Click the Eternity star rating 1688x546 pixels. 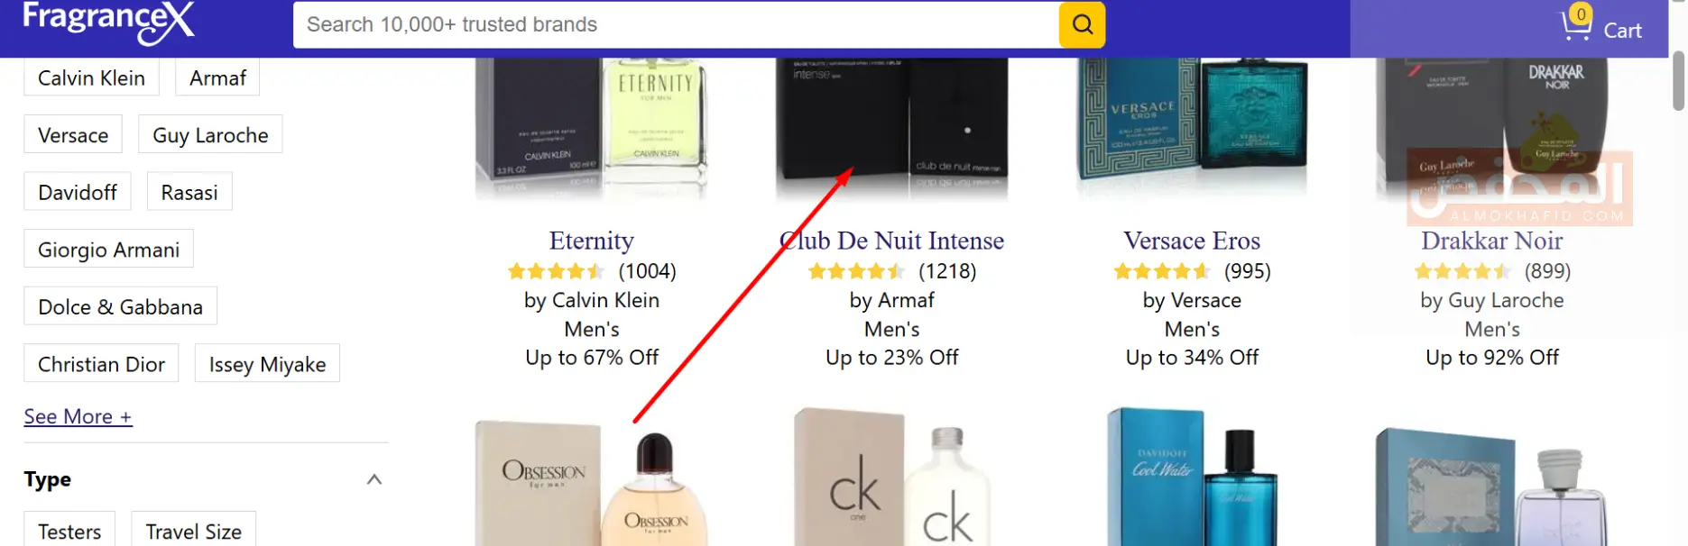[556, 271]
